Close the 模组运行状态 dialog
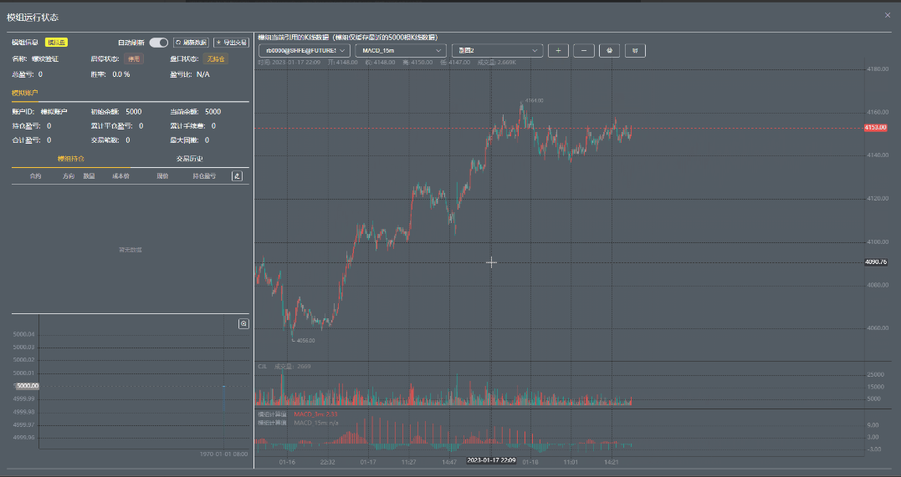 pyautogui.click(x=888, y=15)
